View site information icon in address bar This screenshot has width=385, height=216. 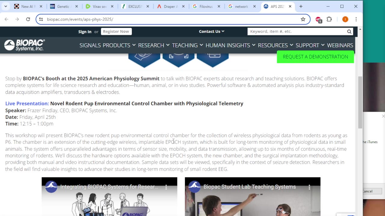tap(42, 19)
